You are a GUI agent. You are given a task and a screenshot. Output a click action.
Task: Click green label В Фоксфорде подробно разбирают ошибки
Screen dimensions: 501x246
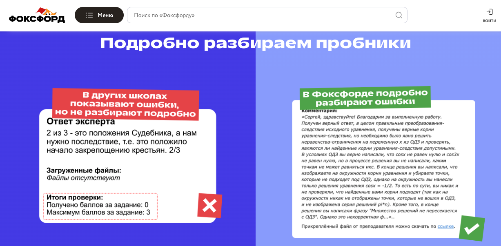click(365, 97)
